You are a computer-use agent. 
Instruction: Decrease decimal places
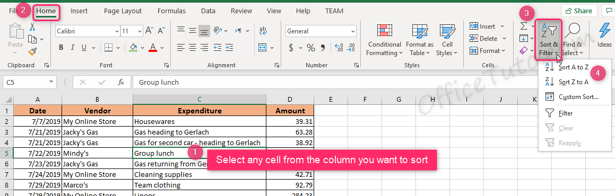coord(351,47)
